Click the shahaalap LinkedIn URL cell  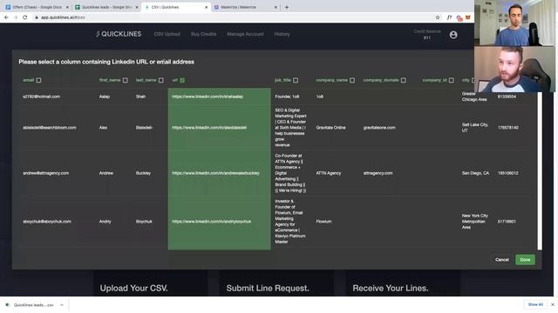point(219,97)
